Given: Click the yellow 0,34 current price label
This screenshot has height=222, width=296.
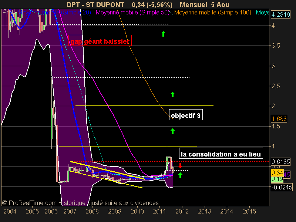Looking at the screenshot, I should pyautogui.click(x=277, y=172).
